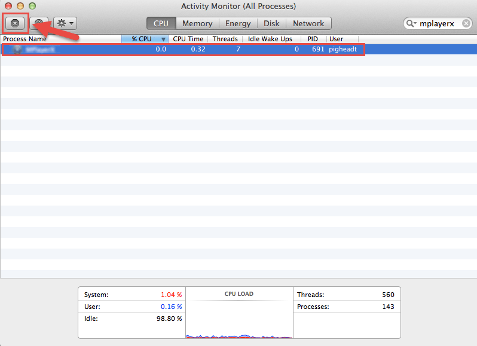Click the mplayerx search field
Screen dimensions: 477x346
point(442,23)
